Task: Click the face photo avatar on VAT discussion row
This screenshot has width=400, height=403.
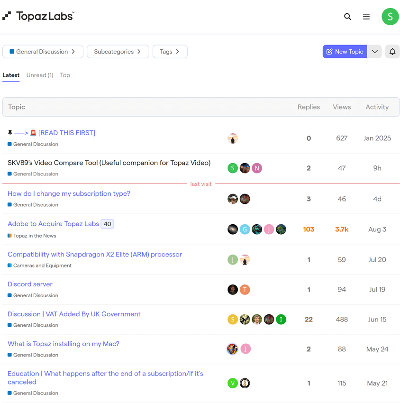Action: 257,320
